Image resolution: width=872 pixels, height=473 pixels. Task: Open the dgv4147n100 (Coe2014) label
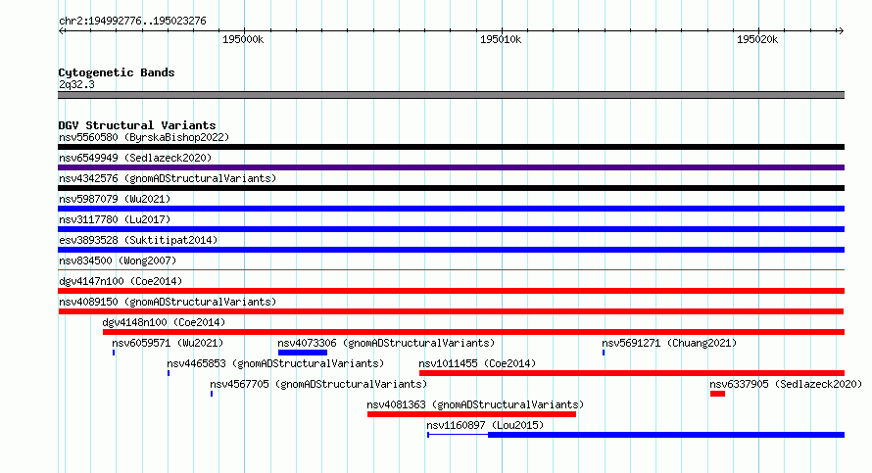(x=121, y=281)
